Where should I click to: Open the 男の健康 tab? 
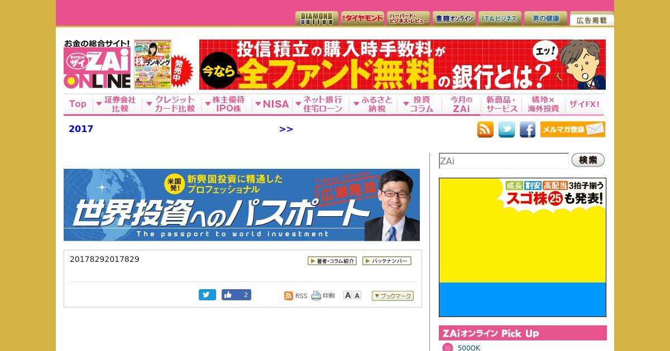(x=545, y=18)
